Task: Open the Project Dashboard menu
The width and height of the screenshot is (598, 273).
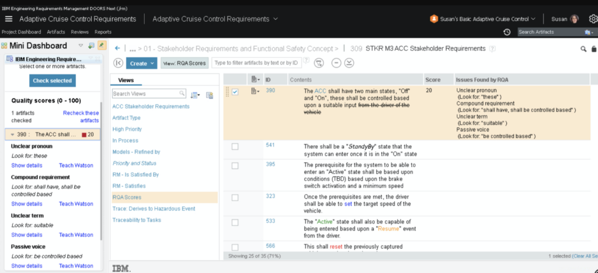Action: (x=21, y=32)
